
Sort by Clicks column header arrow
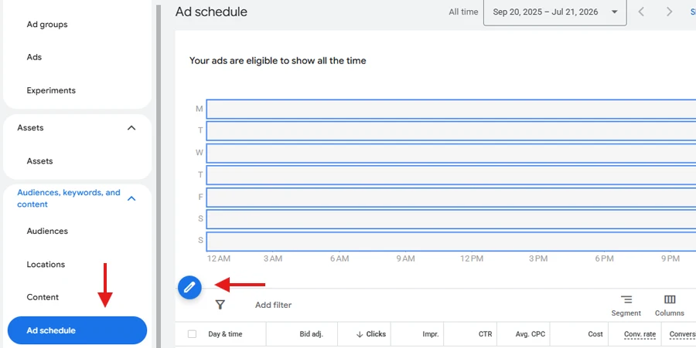(x=360, y=334)
